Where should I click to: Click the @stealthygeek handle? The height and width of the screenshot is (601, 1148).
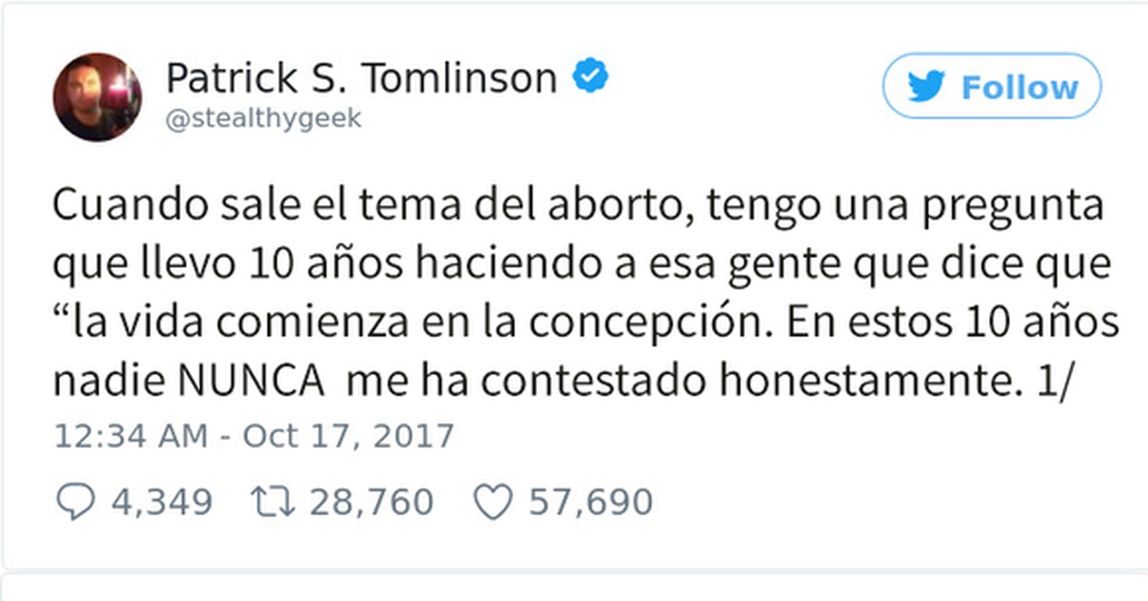point(263,119)
